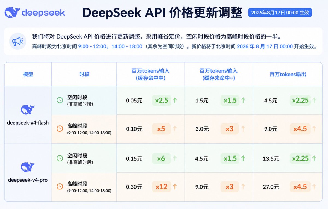Click '9.0元' cache-miss price in pro peak row
This screenshot has height=209, width=328.
[202, 187]
